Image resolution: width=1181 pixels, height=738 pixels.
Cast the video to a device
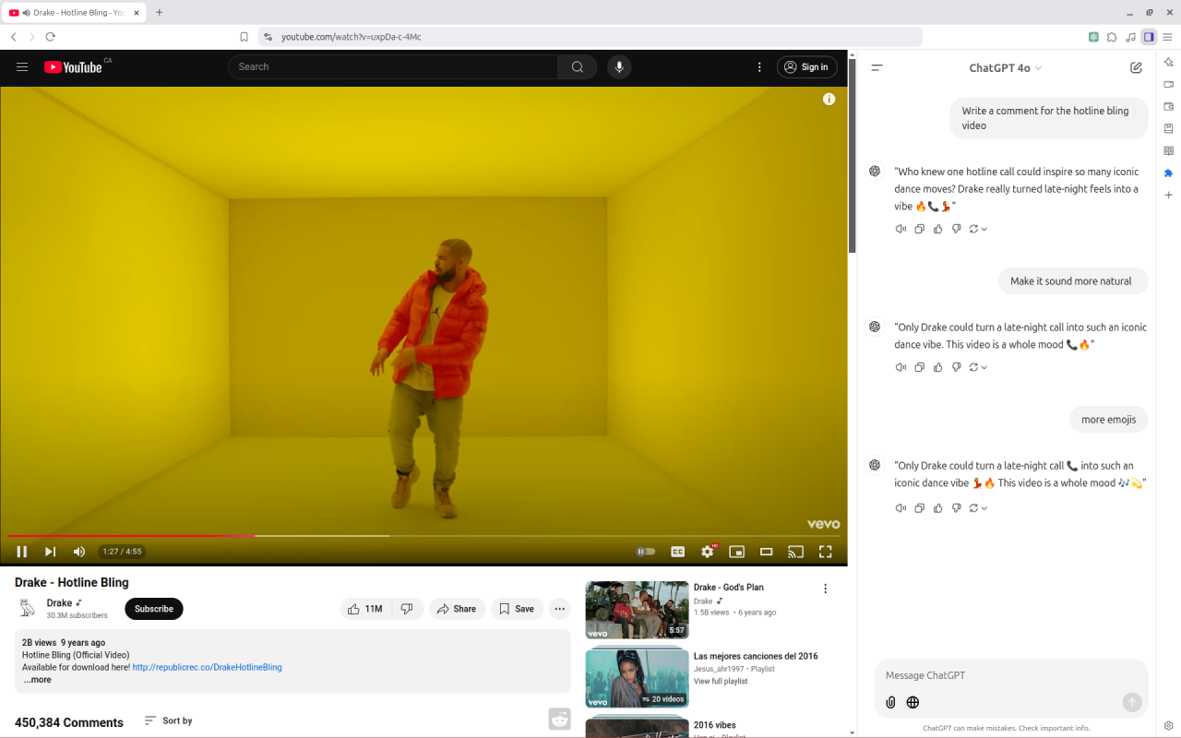(x=795, y=551)
